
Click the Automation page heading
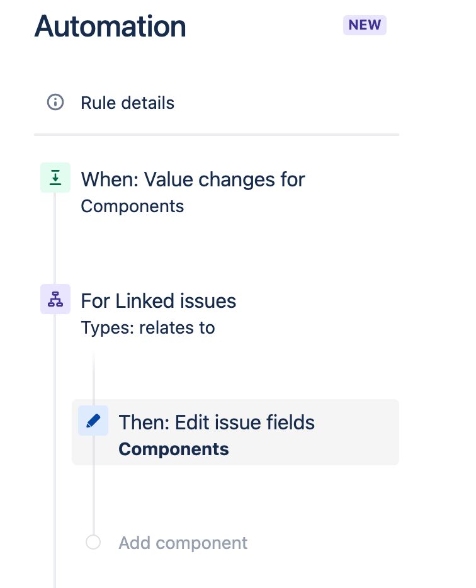click(110, 26)
